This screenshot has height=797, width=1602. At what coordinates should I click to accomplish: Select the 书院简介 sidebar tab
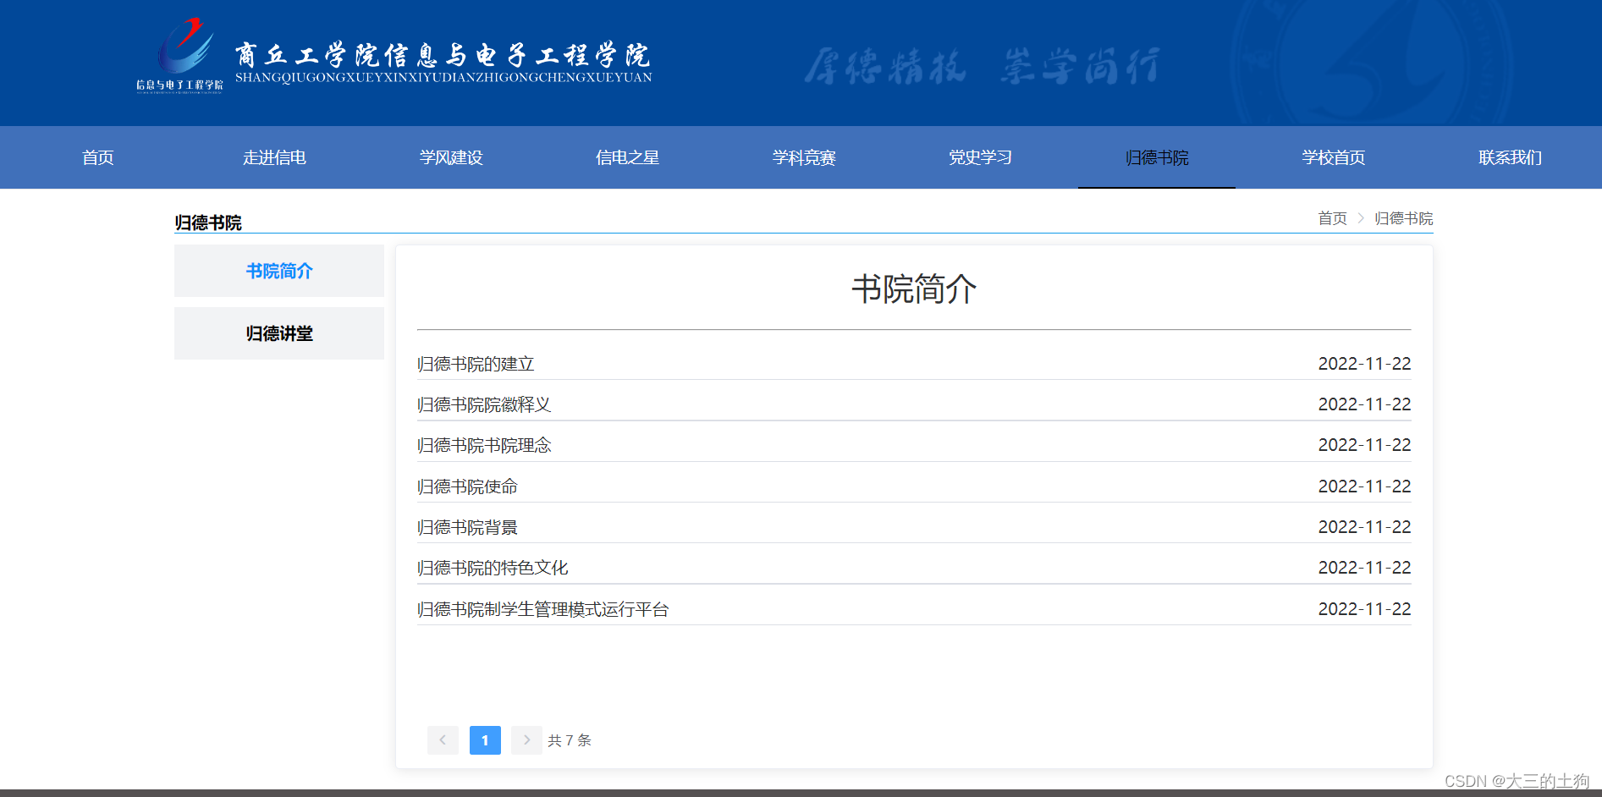[x=278, y=271]
